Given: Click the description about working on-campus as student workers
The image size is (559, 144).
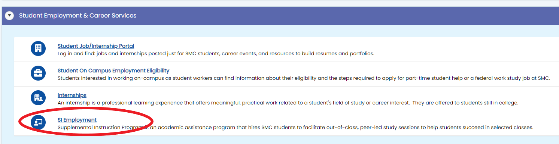Looking at the screenshot, I should point(304,78).
